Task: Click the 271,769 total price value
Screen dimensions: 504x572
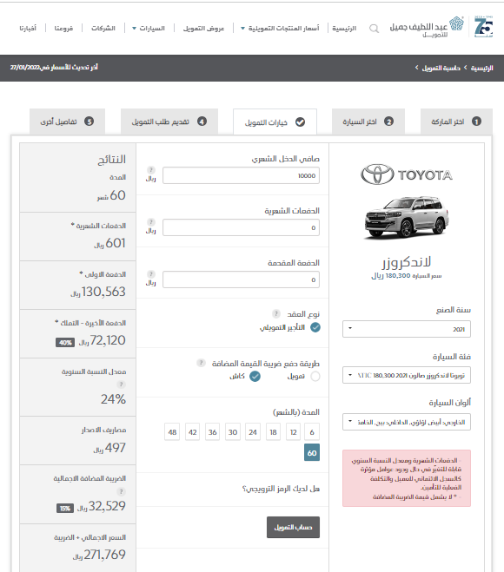Action: coord(104,555)
